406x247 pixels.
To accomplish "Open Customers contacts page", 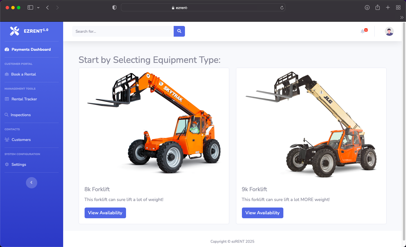I will click(32, 140).
